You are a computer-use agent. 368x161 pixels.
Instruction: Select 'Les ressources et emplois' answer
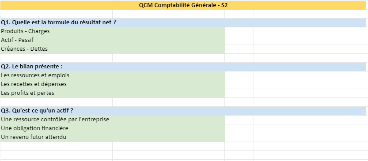112,76
